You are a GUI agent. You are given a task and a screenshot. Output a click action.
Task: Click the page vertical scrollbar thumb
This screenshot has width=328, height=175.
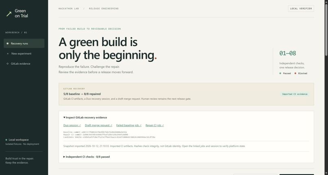point(326,30)
